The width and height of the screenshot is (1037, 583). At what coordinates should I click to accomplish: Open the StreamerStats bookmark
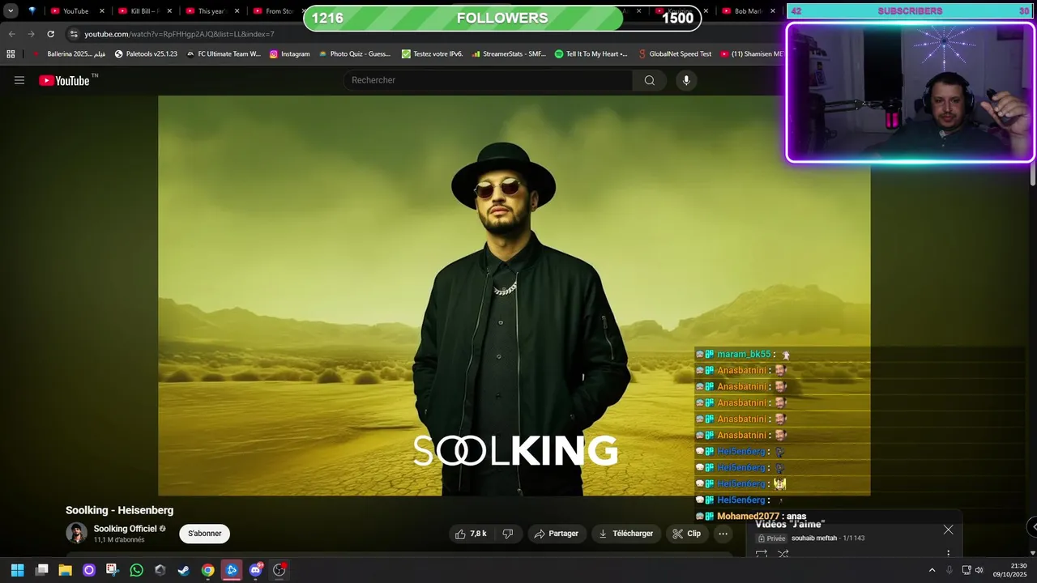[508, 54]
